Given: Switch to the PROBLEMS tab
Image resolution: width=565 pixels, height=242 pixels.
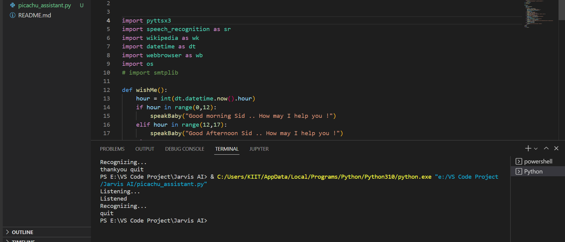Looking at the screenshot, I should pyautogui.click(x=112, y=149).
